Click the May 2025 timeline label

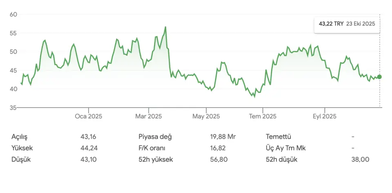click(x=206, y=116)
